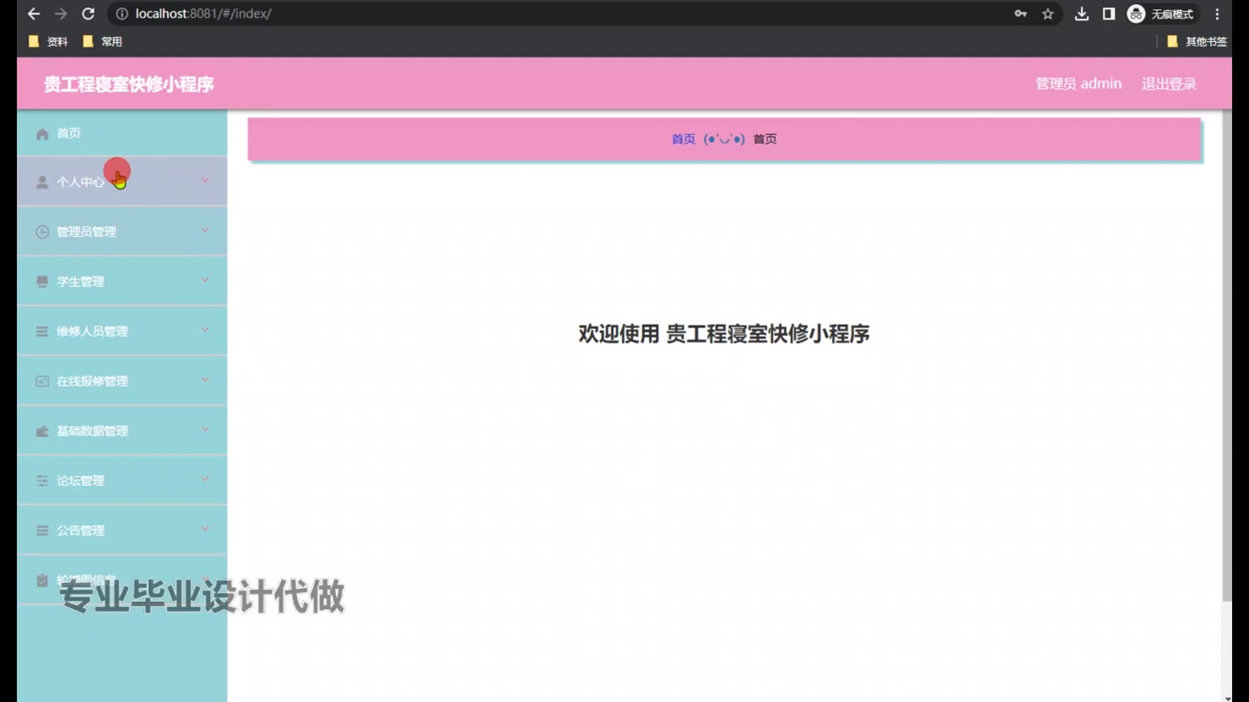This screenshot has width=1249, height=702.
Task: Click the icon beside 学生管理
Action: [42, 281]
